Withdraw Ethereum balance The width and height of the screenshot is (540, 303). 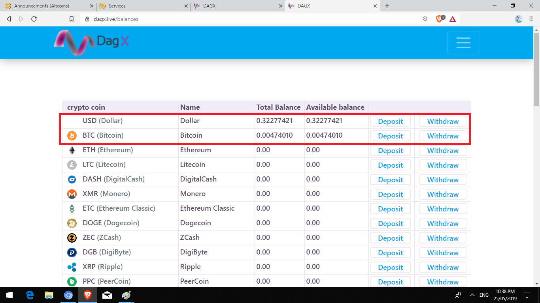(443, 150)
